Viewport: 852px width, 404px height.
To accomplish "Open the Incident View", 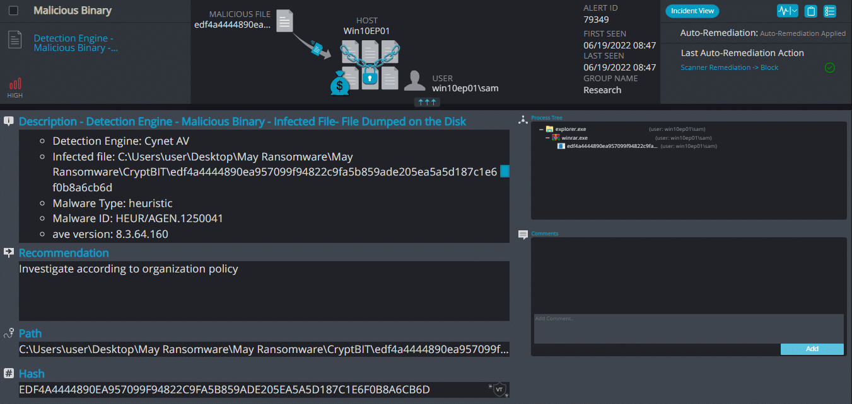I will (692, 11).
